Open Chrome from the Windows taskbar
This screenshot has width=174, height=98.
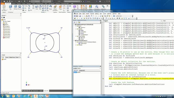(x=30, y=96)
